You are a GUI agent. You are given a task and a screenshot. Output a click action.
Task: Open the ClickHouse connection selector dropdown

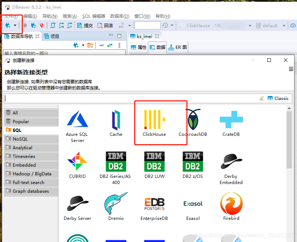click(249, 25)
